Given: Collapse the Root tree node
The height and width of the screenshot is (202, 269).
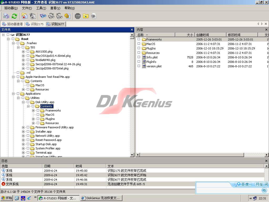Looking at the screenshot, I should 8,39.
